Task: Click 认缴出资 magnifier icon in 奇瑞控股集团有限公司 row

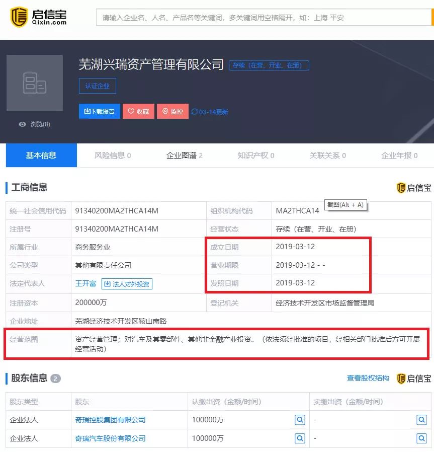Action: (x=300, y=420)
